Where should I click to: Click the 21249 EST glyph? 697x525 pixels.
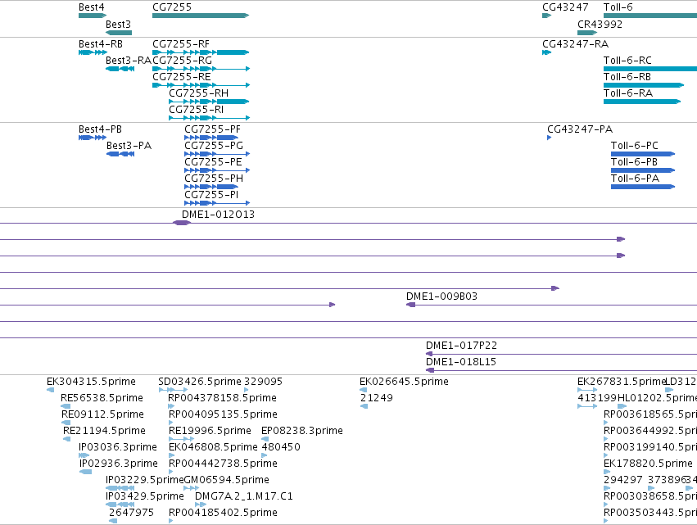click(364, 406)
